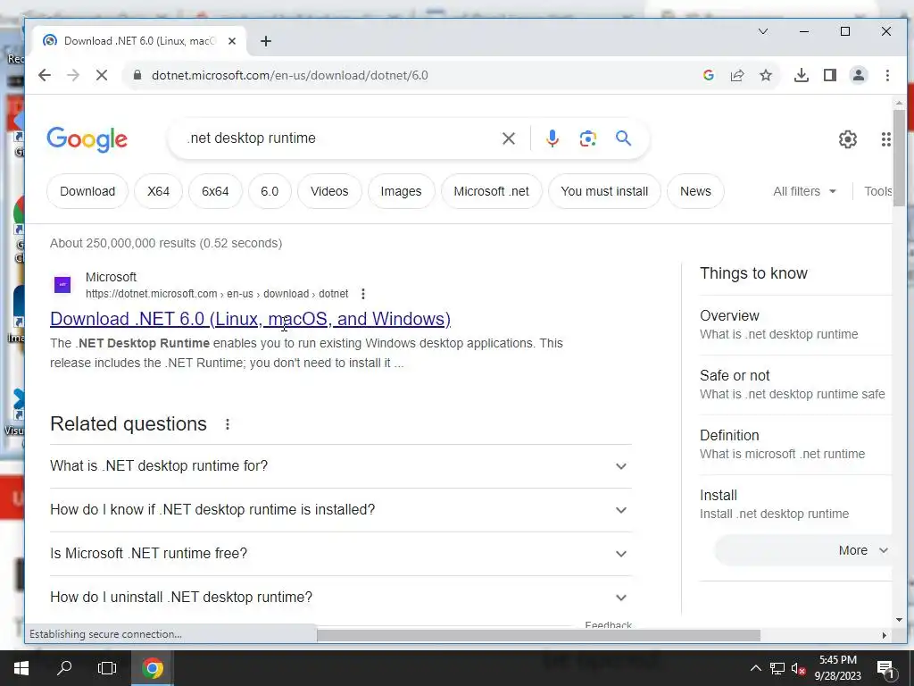This screenshot has height=686, width=914.
Task: Click the blue search magnifier
Action: pyautogui.click(x=623, y=138)
